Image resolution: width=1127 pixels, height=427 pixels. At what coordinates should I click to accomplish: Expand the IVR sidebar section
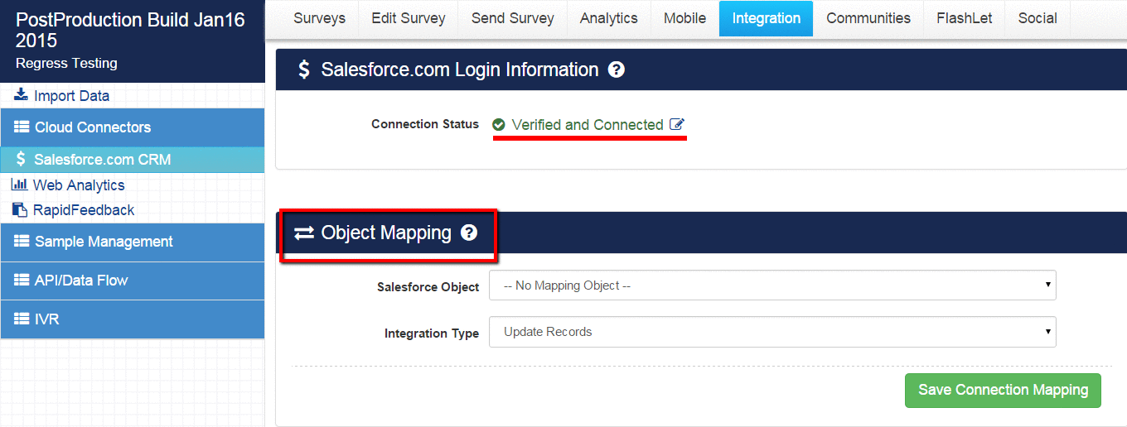133,319
